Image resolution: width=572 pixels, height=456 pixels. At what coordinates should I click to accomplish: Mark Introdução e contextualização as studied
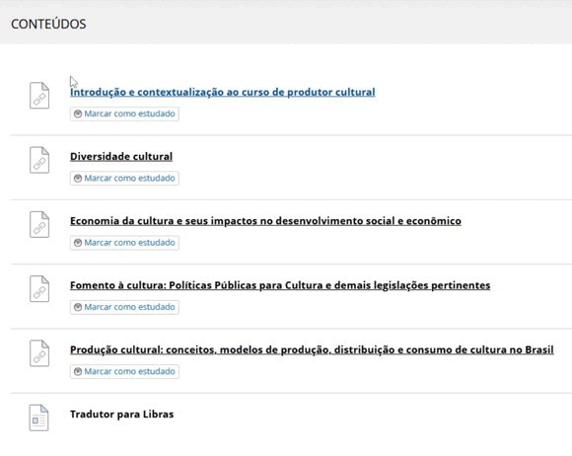[124, 114]
